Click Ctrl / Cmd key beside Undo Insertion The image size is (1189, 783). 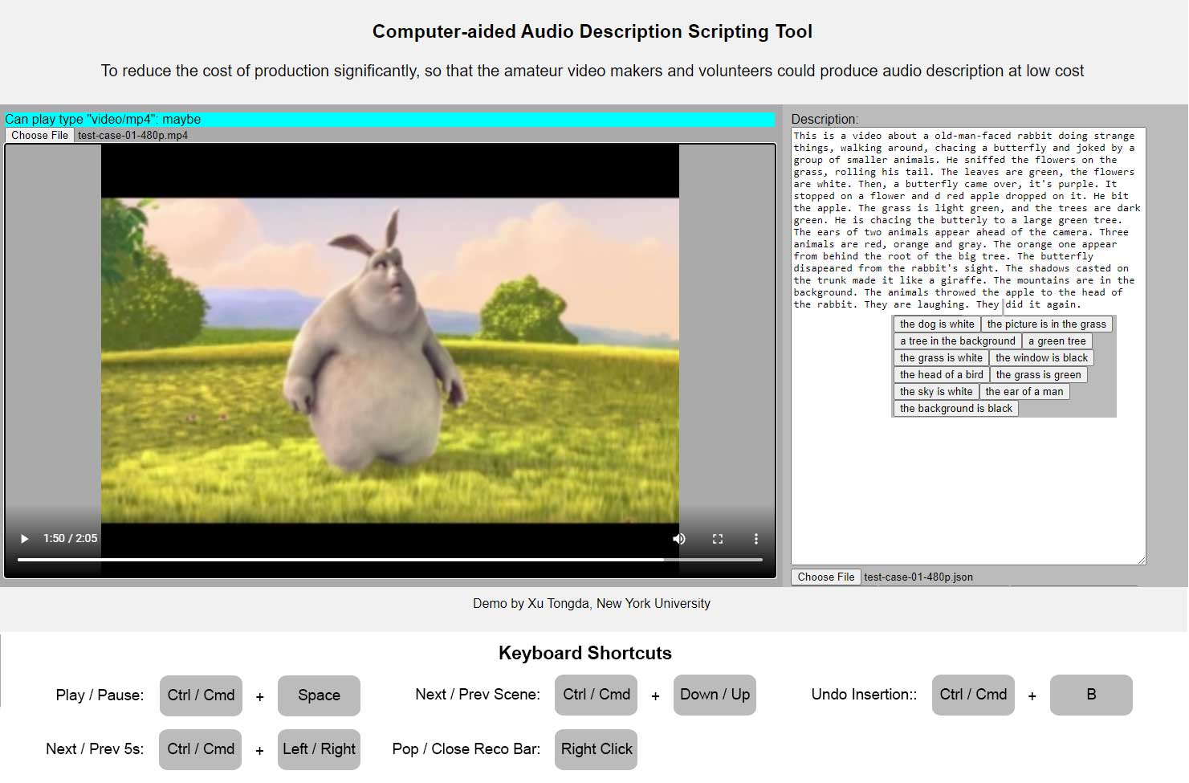(973, 695)
